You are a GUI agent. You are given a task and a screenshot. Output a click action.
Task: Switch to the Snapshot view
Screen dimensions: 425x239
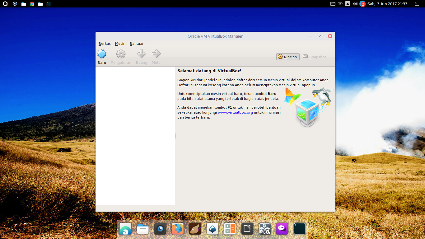(x=315, y=57)
